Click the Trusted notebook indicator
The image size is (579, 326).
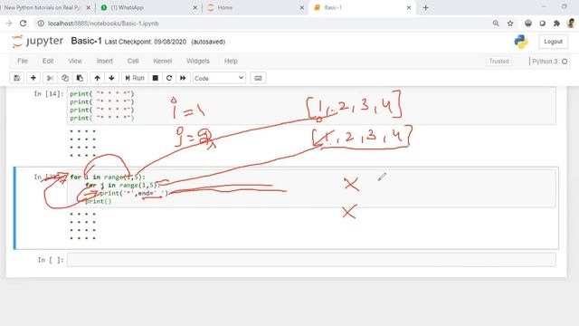pos(498,61)
